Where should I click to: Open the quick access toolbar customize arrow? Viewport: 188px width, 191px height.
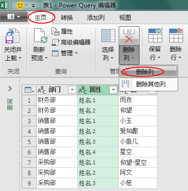coord(34,6)
